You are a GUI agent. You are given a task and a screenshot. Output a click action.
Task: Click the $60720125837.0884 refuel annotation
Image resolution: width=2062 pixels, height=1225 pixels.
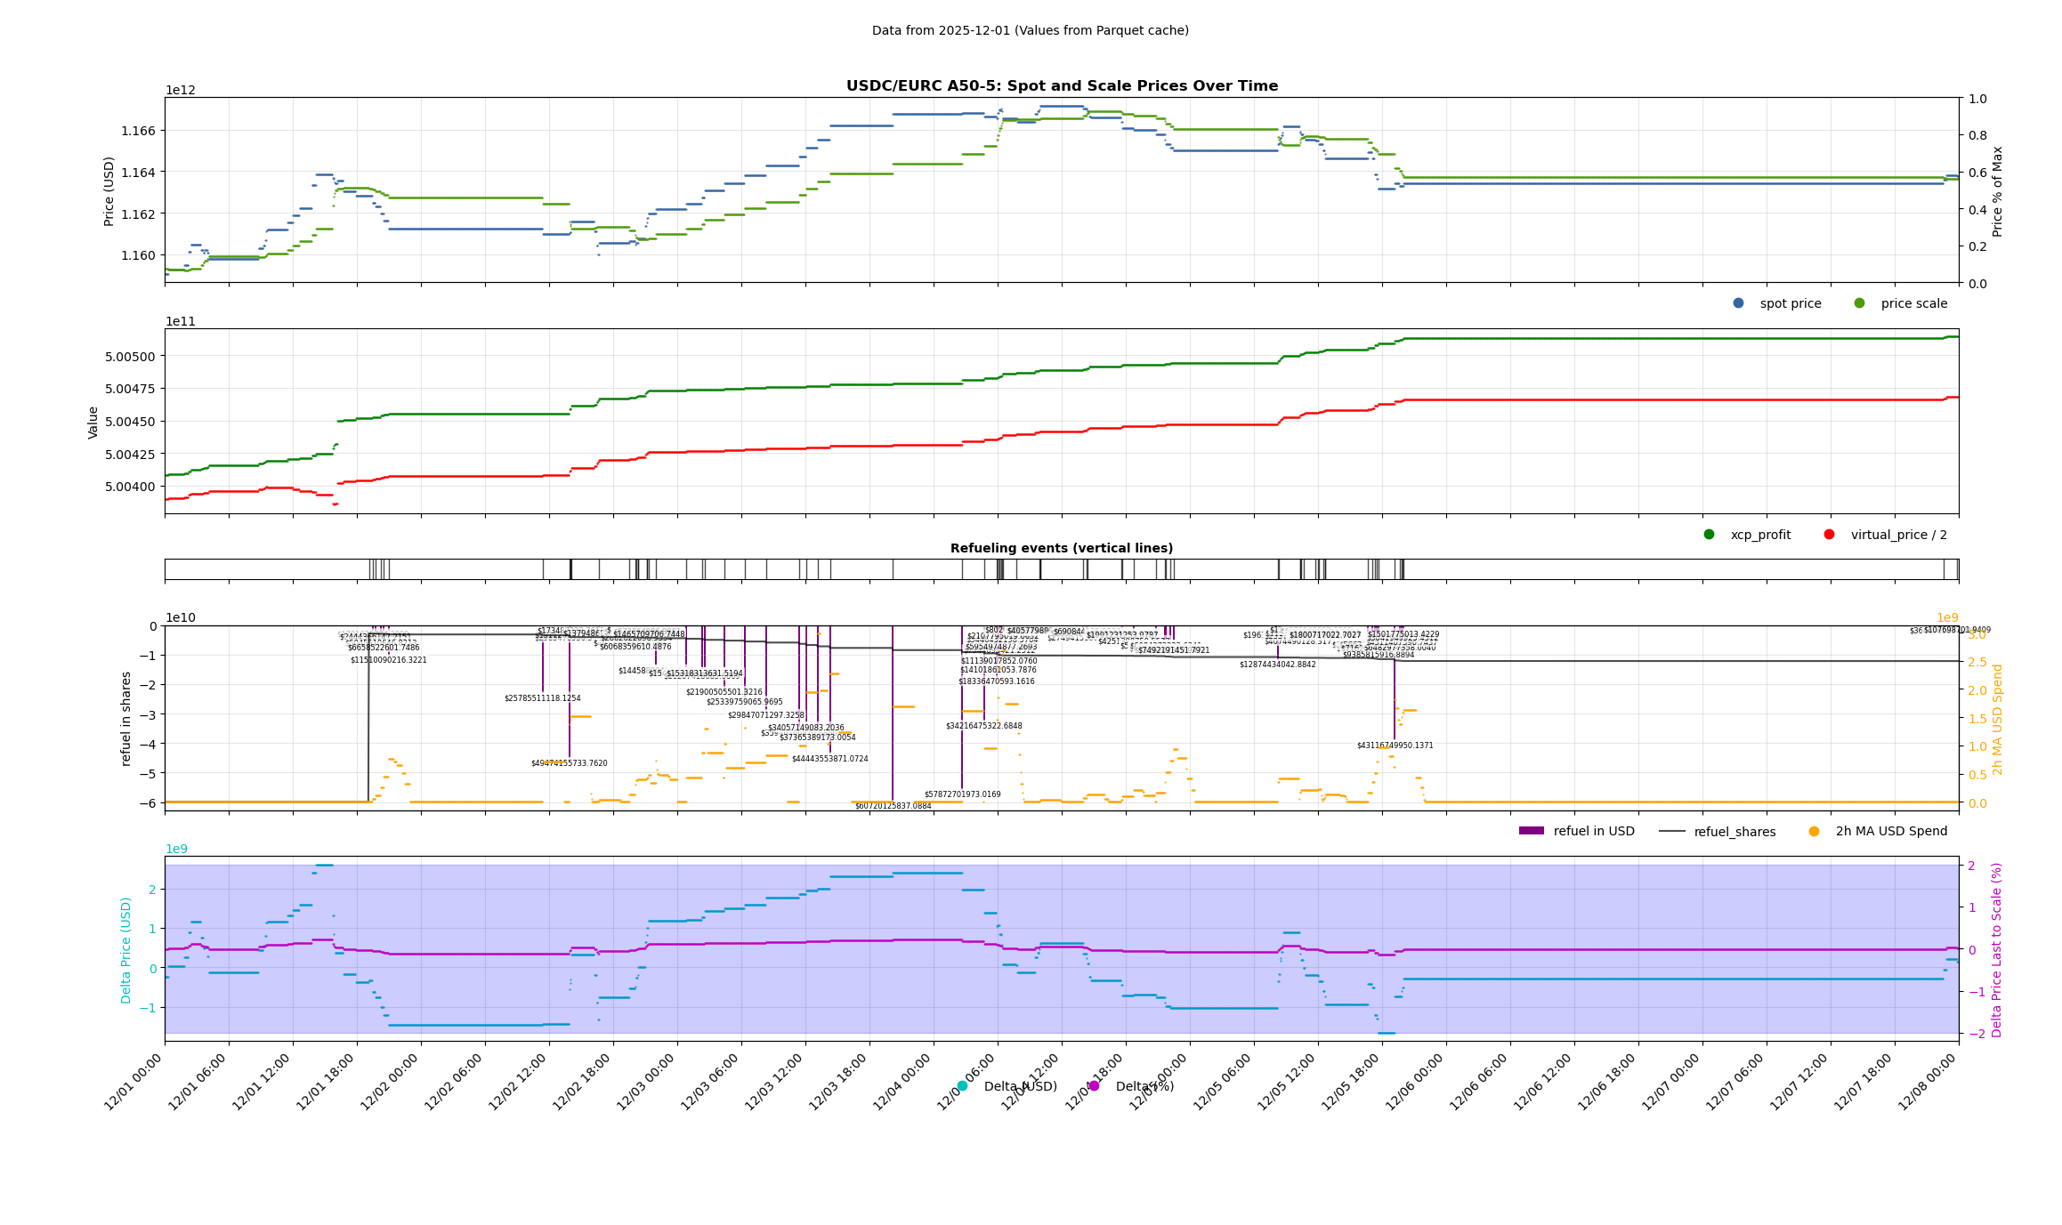coord(893,806)
